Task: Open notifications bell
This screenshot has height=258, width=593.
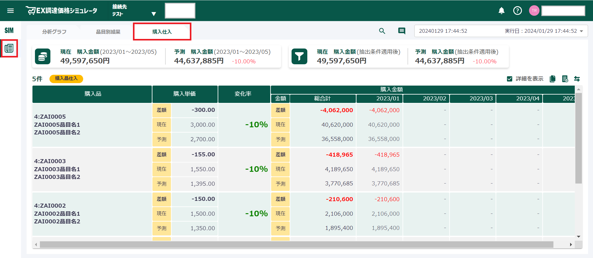Action: point(501,11)
